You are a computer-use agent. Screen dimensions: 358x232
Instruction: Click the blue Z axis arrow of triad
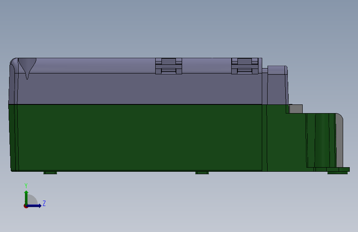coord(34,206)
